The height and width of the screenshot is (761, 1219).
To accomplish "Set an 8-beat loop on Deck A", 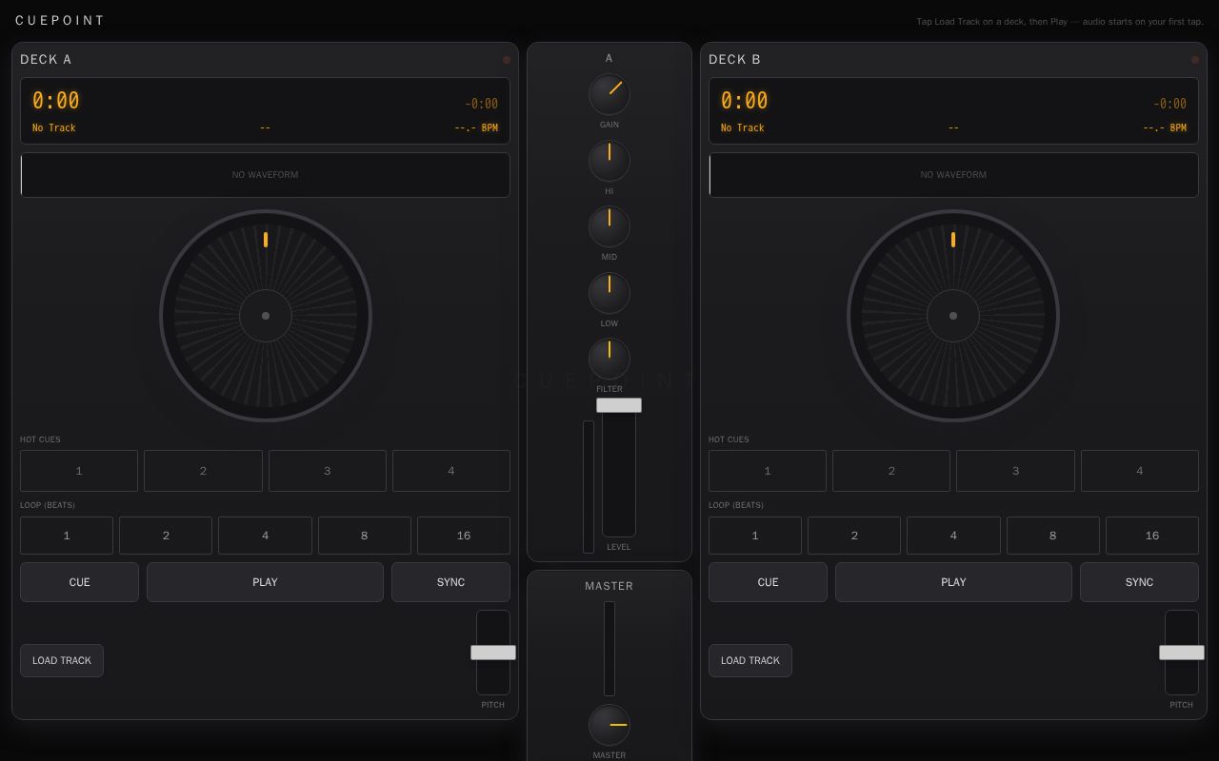I will point(365,536).
